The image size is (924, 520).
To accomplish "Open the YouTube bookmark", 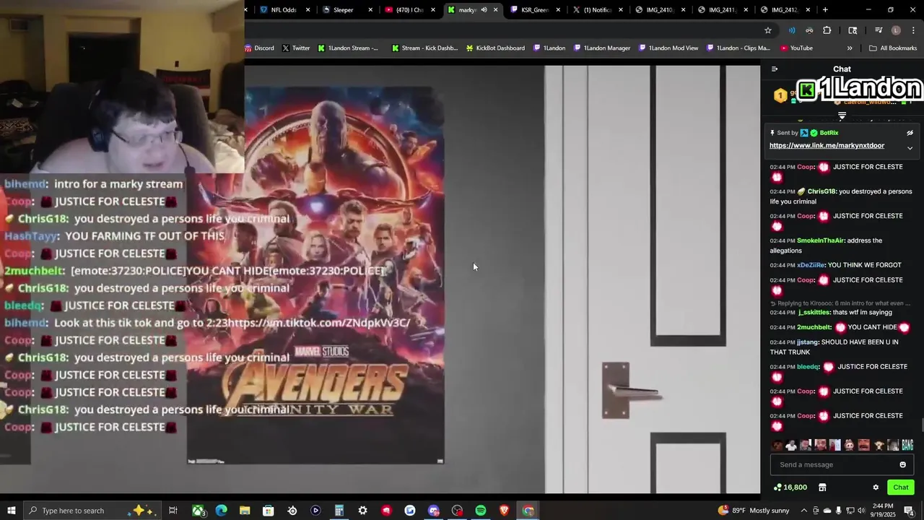I will click(x=796, y=48).
